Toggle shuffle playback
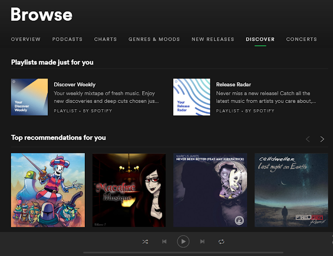Screen dimensions: 333x256 [x=145, y=241]
